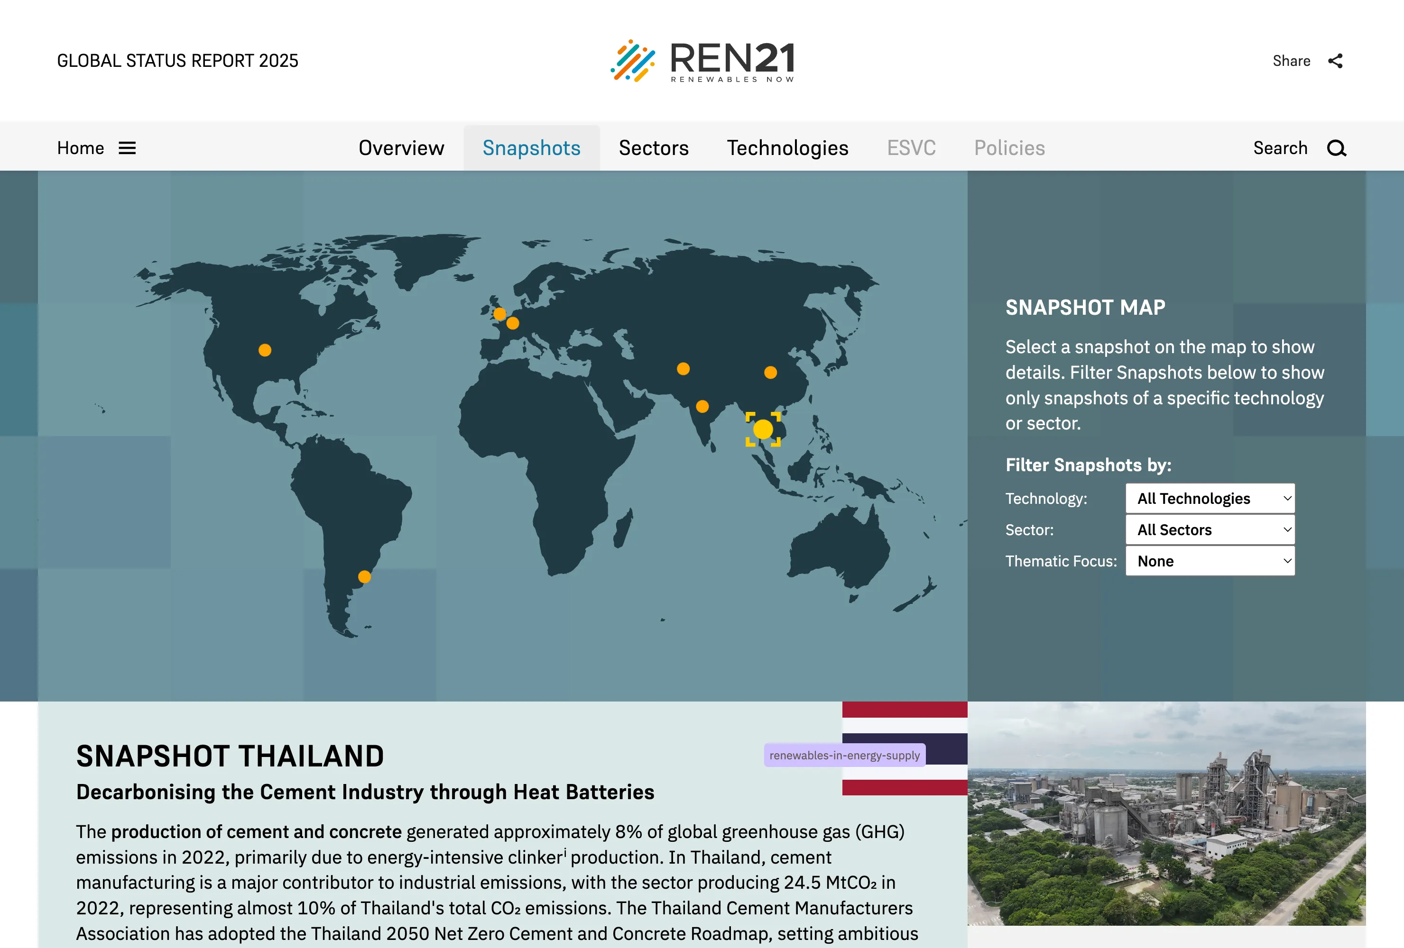
Task: Click the Search label in navbar
Action: 1280,148
